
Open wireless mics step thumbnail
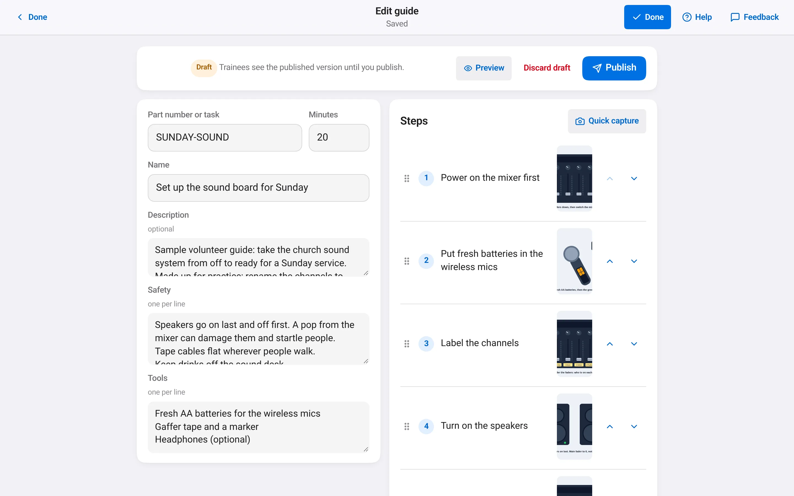[574, 261]
